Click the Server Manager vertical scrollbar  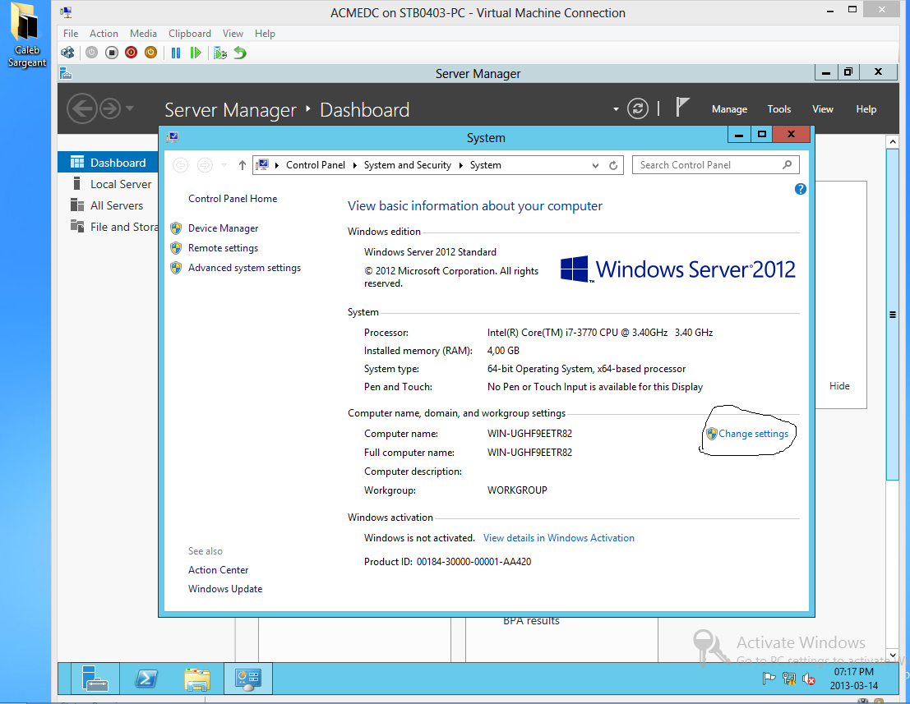[x=893, y=315]
